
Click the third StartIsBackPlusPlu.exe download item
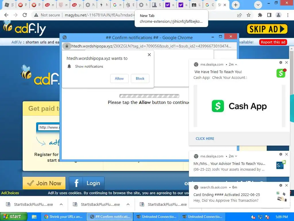point(163,204)
